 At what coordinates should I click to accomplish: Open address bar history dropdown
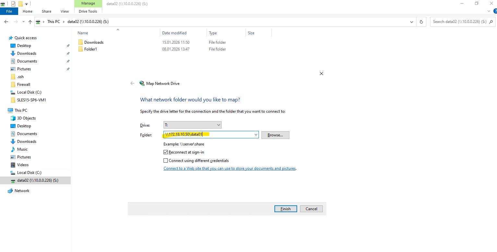click(x=412, y=22)
